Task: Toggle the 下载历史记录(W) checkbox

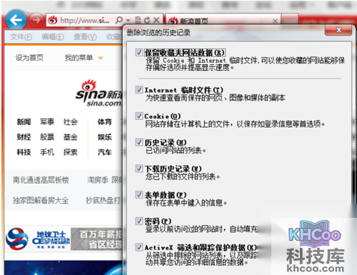Action: click(139, 169)
